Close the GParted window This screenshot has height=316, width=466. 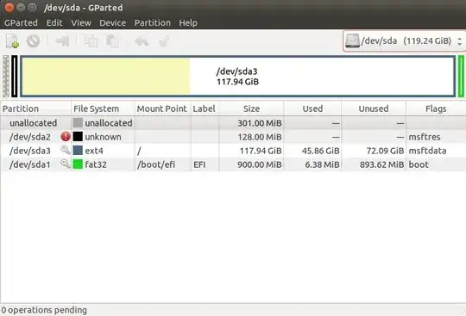click(x=9, y=8)
